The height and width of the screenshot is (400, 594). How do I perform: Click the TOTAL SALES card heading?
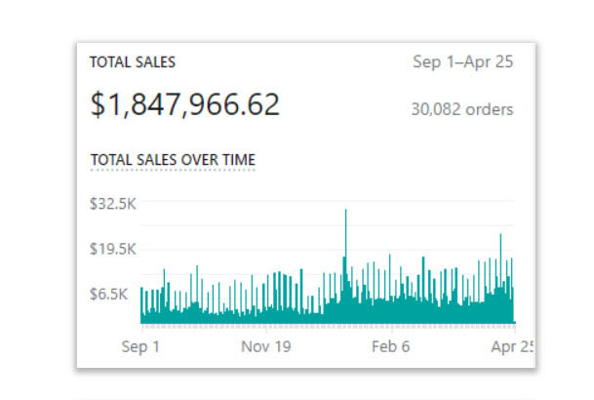click(133, 61)
